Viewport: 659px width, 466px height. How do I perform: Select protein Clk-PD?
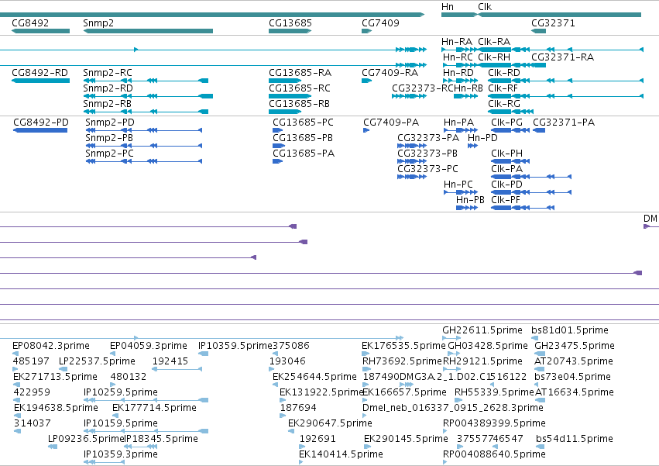(x=507, y=185)
